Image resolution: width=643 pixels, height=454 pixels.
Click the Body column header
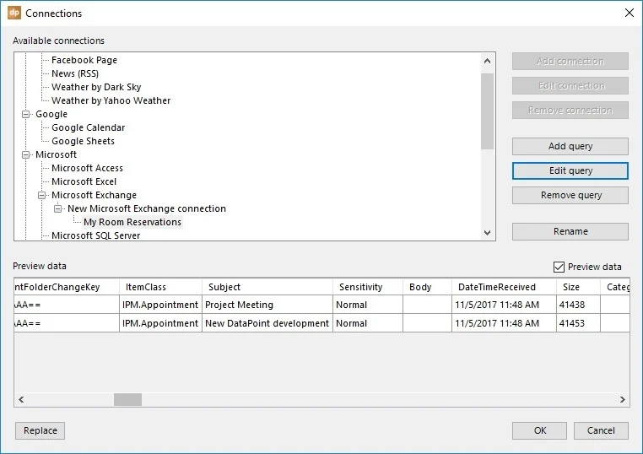427,287
